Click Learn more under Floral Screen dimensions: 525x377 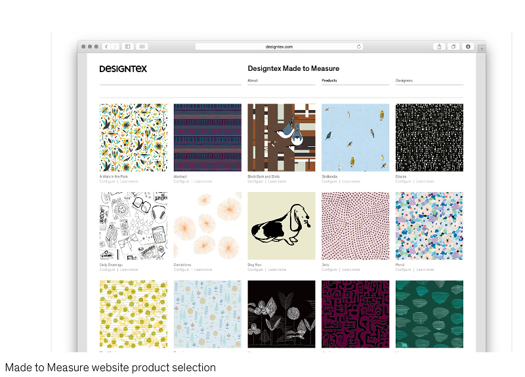click(425, 269)
